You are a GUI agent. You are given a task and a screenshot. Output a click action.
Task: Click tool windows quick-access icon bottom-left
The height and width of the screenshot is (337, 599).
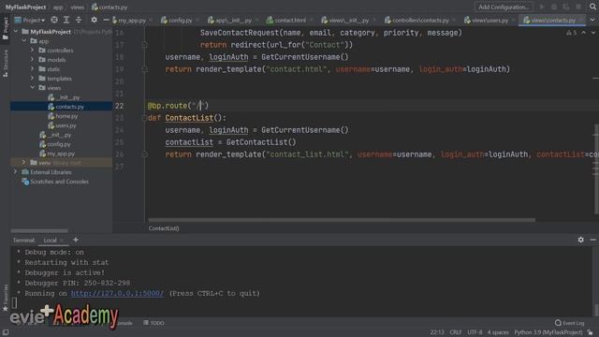click(x=6, y=332)
